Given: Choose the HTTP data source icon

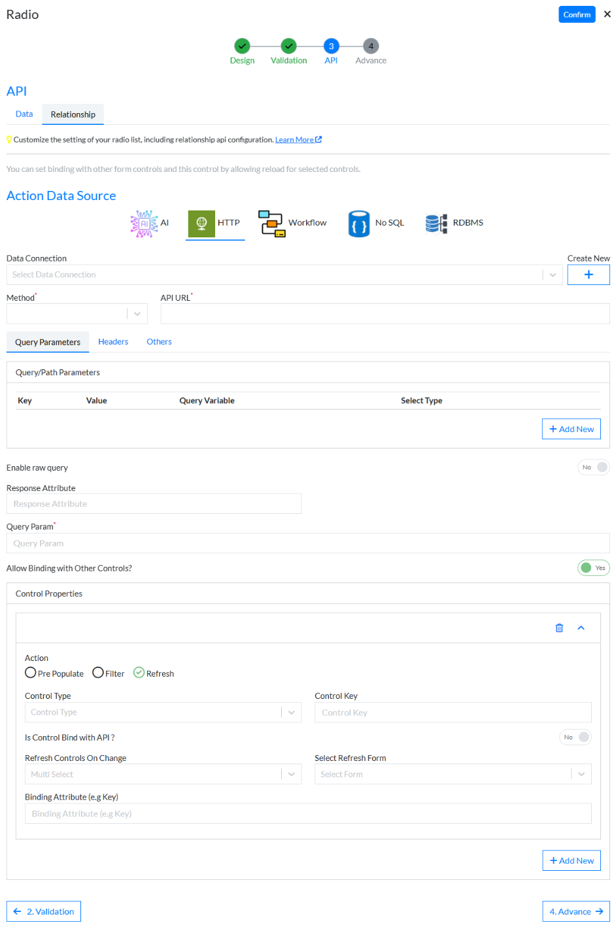Looking at the screenshot, I should point(201,224).
